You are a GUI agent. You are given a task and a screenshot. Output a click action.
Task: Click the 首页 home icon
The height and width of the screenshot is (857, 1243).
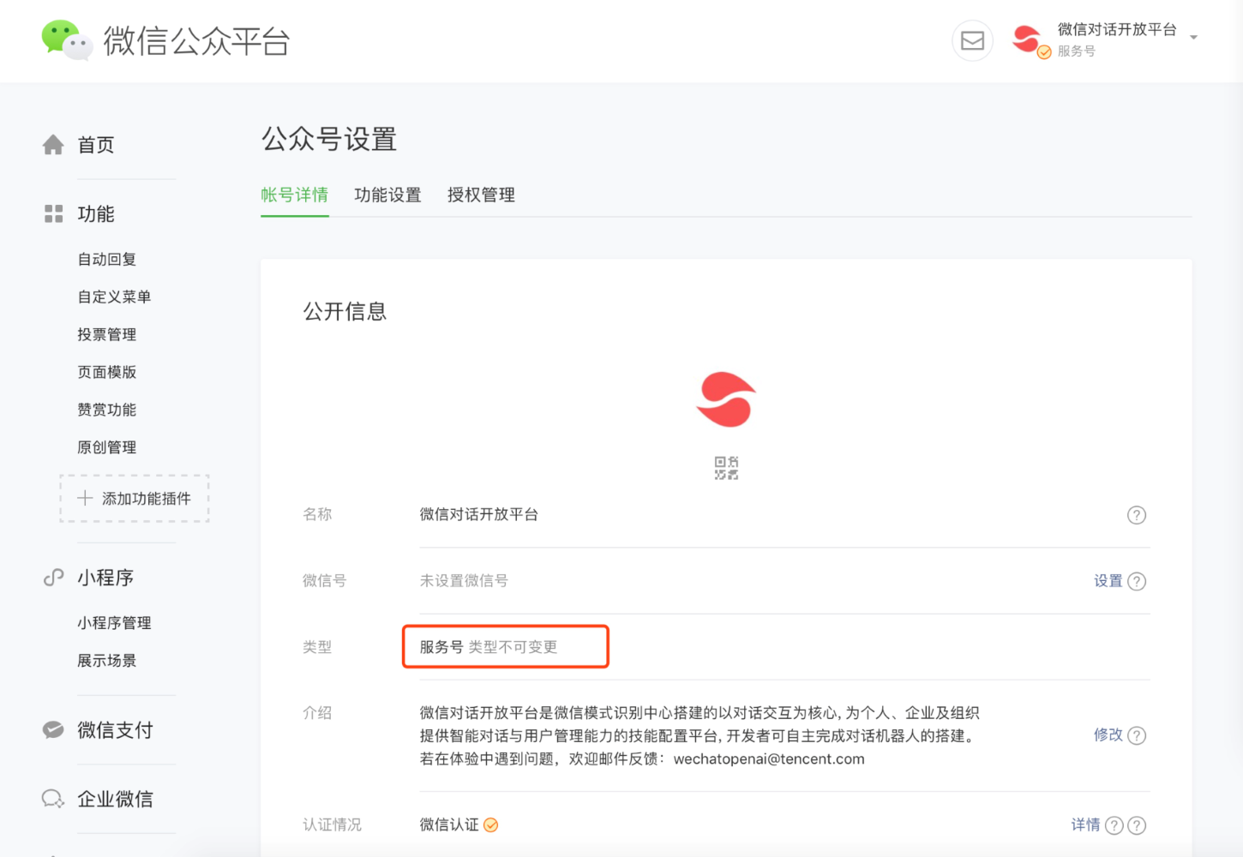coord(53,145)
